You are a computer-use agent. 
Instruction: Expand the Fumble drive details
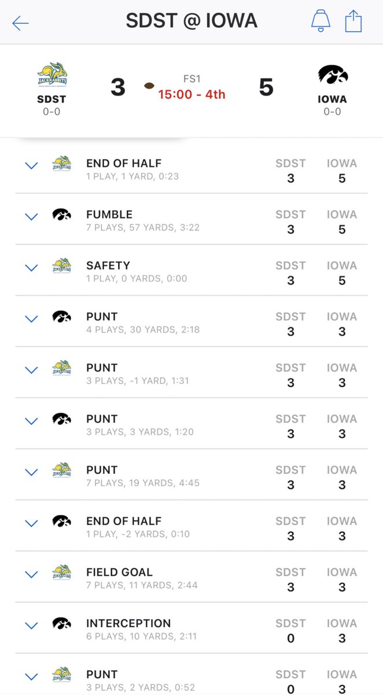(32, 217)
